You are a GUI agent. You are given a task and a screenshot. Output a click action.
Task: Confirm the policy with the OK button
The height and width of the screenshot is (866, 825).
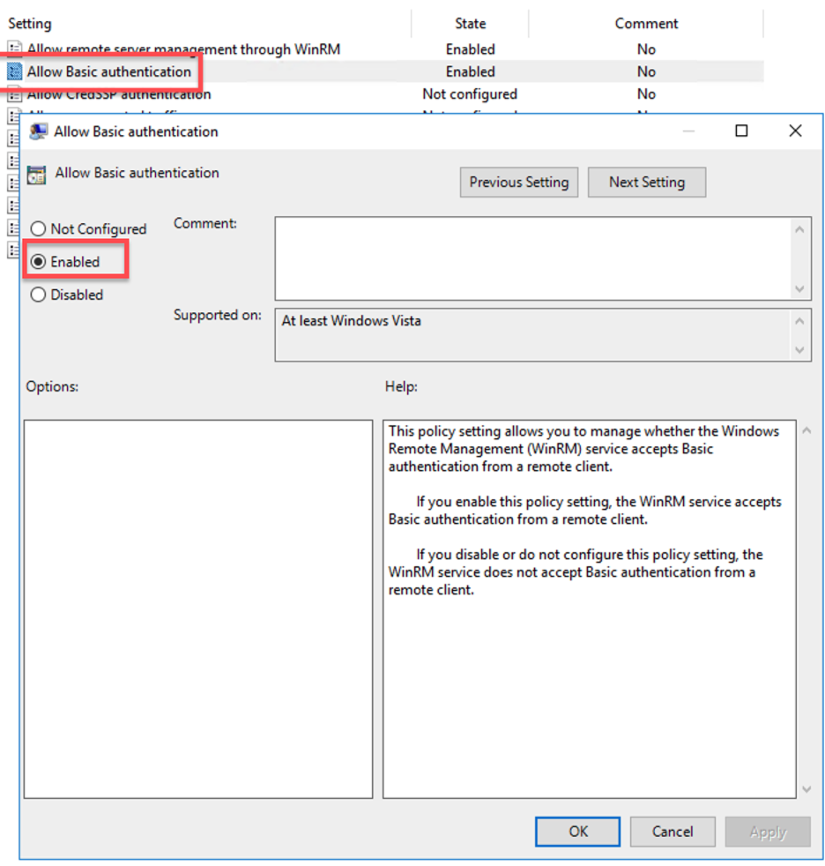coord(577,831)
